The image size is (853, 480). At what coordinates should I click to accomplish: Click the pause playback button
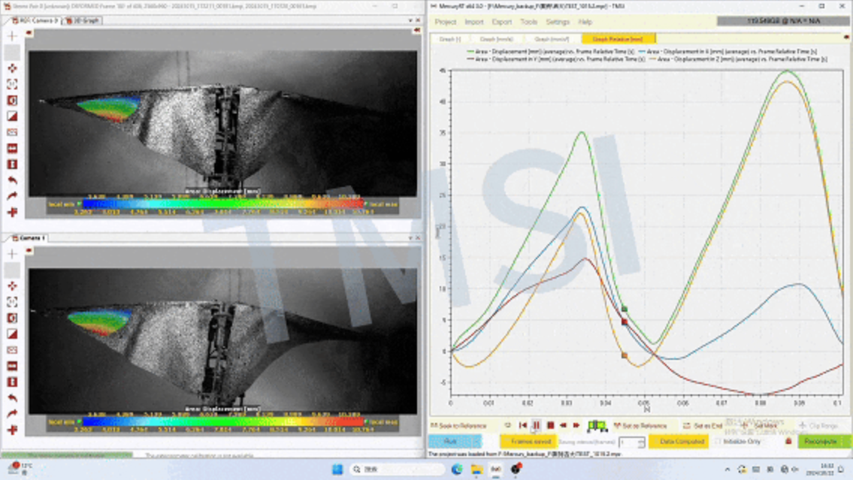pos(537,425)
